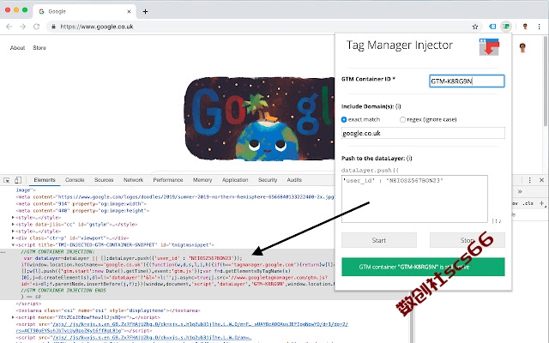Open the profile avatar in Chrome toolbar
Screen dimensions: 549x343
click(x=525, y=27)
